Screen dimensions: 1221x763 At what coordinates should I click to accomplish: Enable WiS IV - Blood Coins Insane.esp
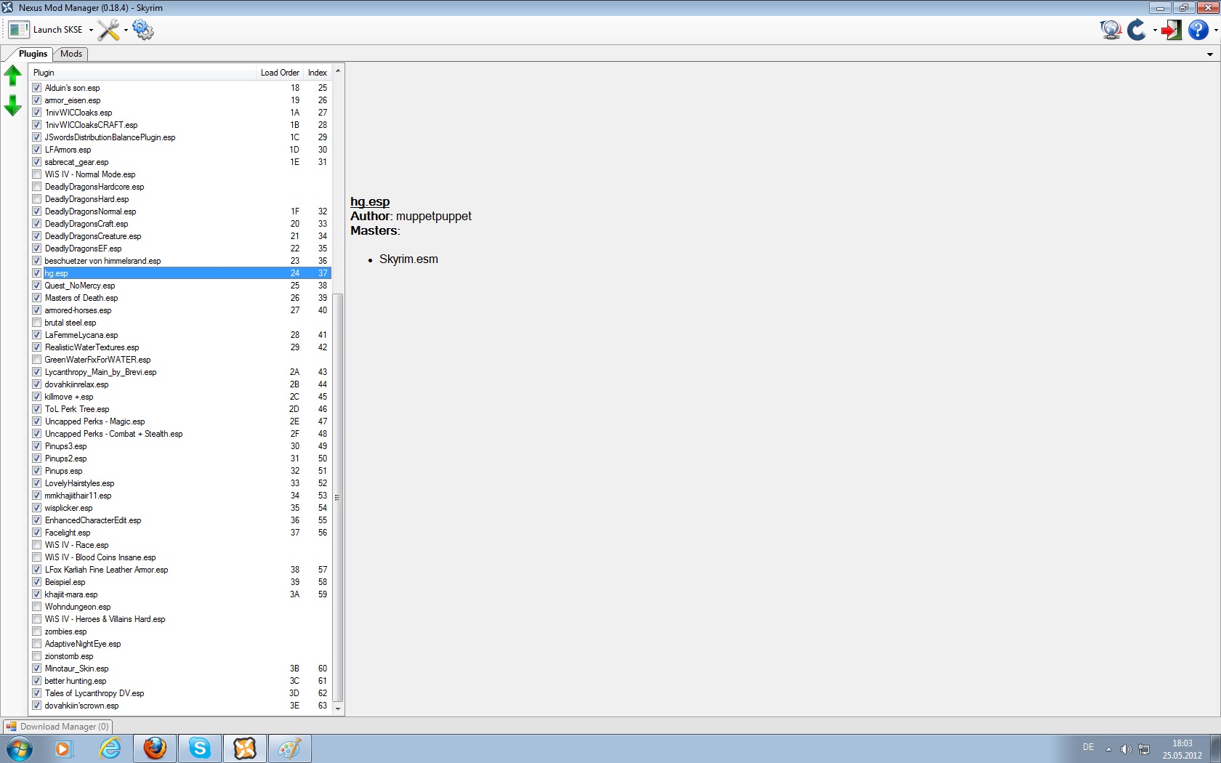pyautogui.click(x=37, y=557)
